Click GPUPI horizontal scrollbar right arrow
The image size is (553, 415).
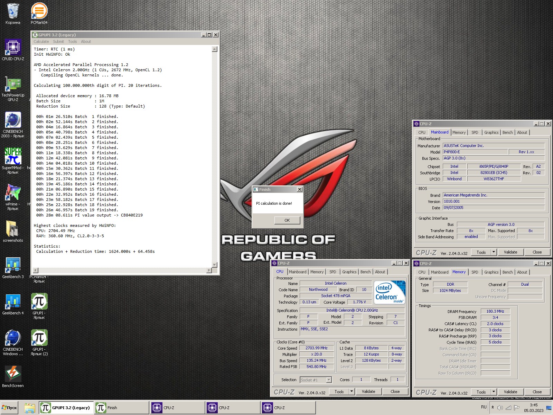point(209,270)
